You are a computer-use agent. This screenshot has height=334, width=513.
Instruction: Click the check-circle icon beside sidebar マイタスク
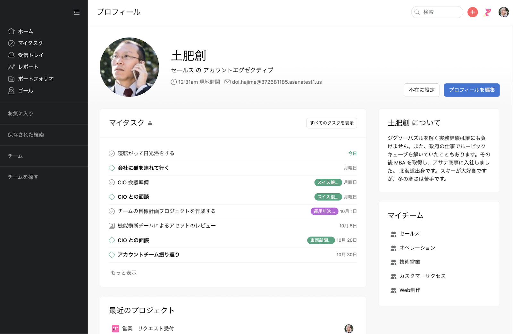tap(12, 43)
